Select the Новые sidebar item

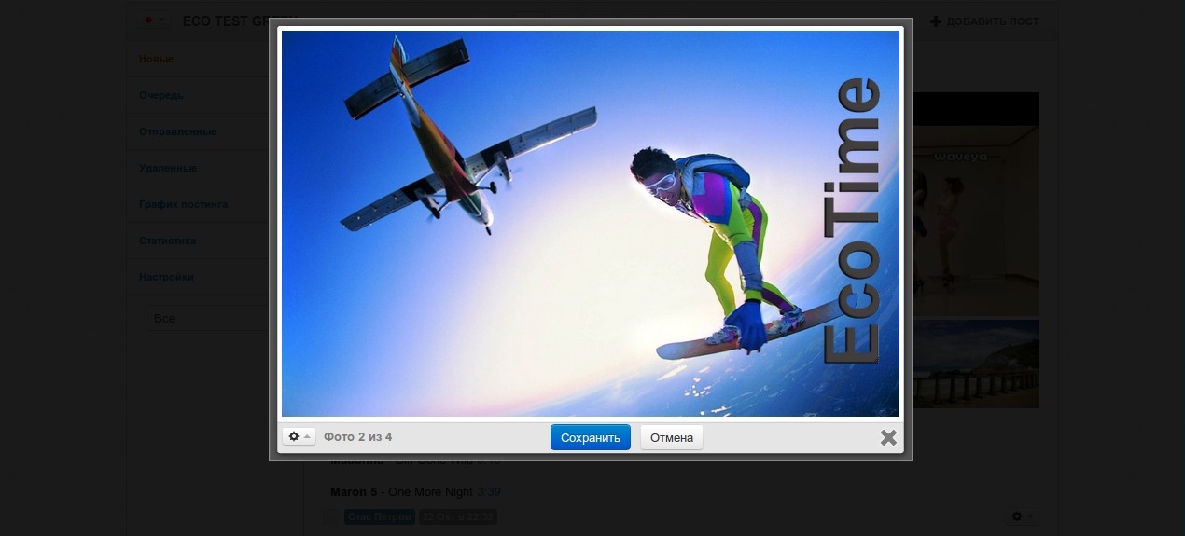coord(156,59)
